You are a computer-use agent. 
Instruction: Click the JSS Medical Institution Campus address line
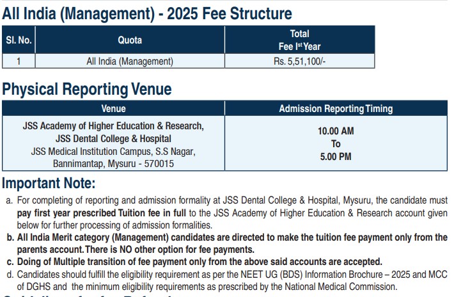(x=113, y=151)
